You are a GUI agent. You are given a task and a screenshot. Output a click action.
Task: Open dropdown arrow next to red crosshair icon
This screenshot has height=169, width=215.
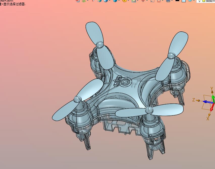pyautogui.click(x=147, y=1)
